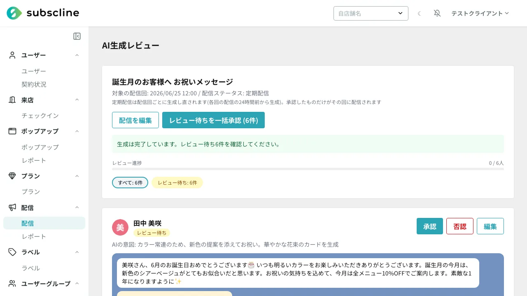
Task: Click the 配信を編集 button
Action: click(x=135, y=120)
